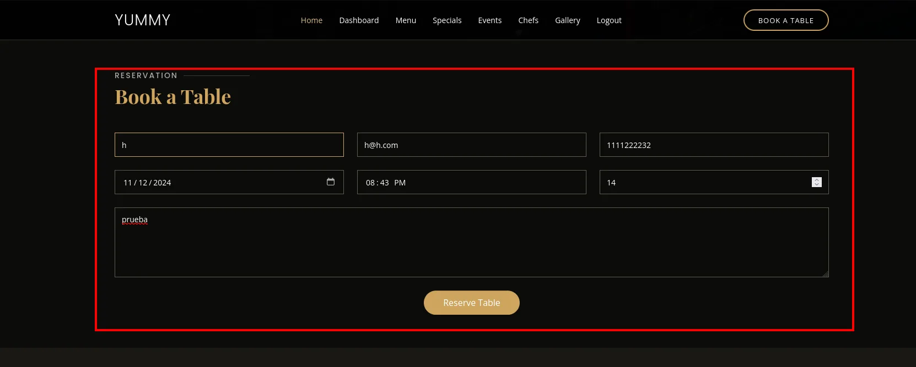This screenshot has width=916, height=367.
Task: Grab the message textarea resize handle
Action: pos(825,273)
